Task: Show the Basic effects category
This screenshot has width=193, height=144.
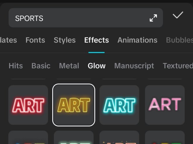Action: 41,66
